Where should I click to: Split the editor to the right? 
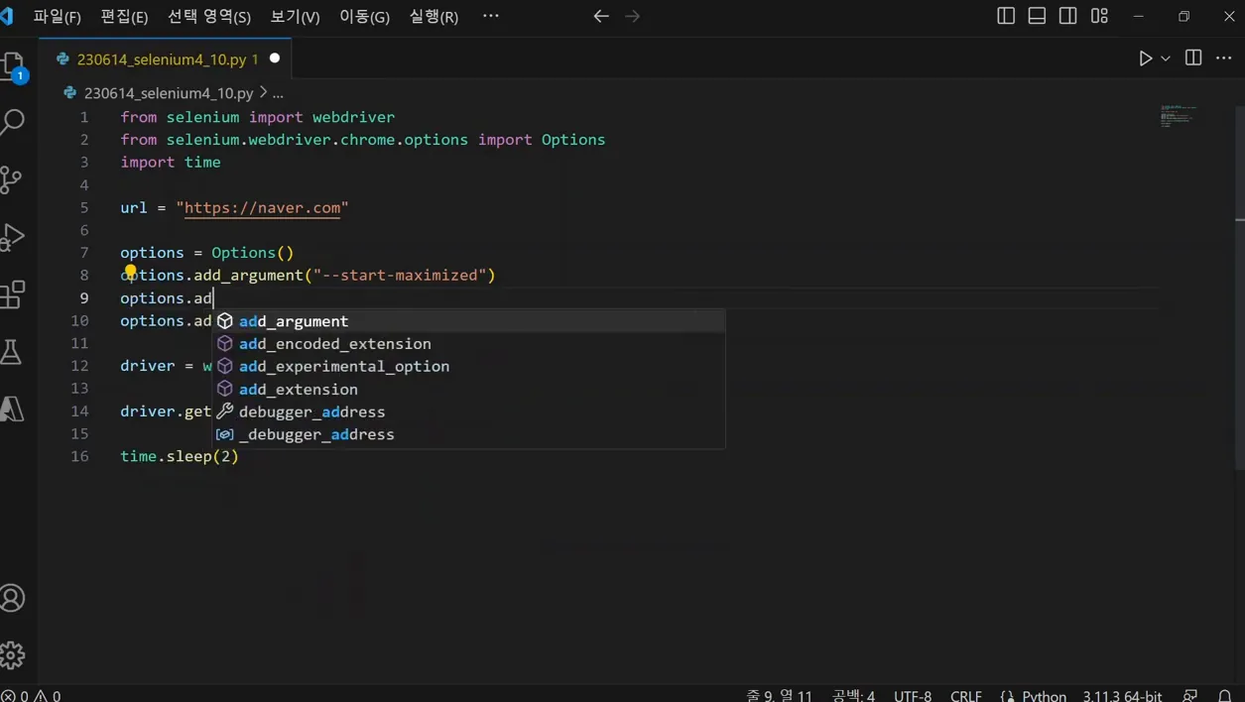(1193, 58)
